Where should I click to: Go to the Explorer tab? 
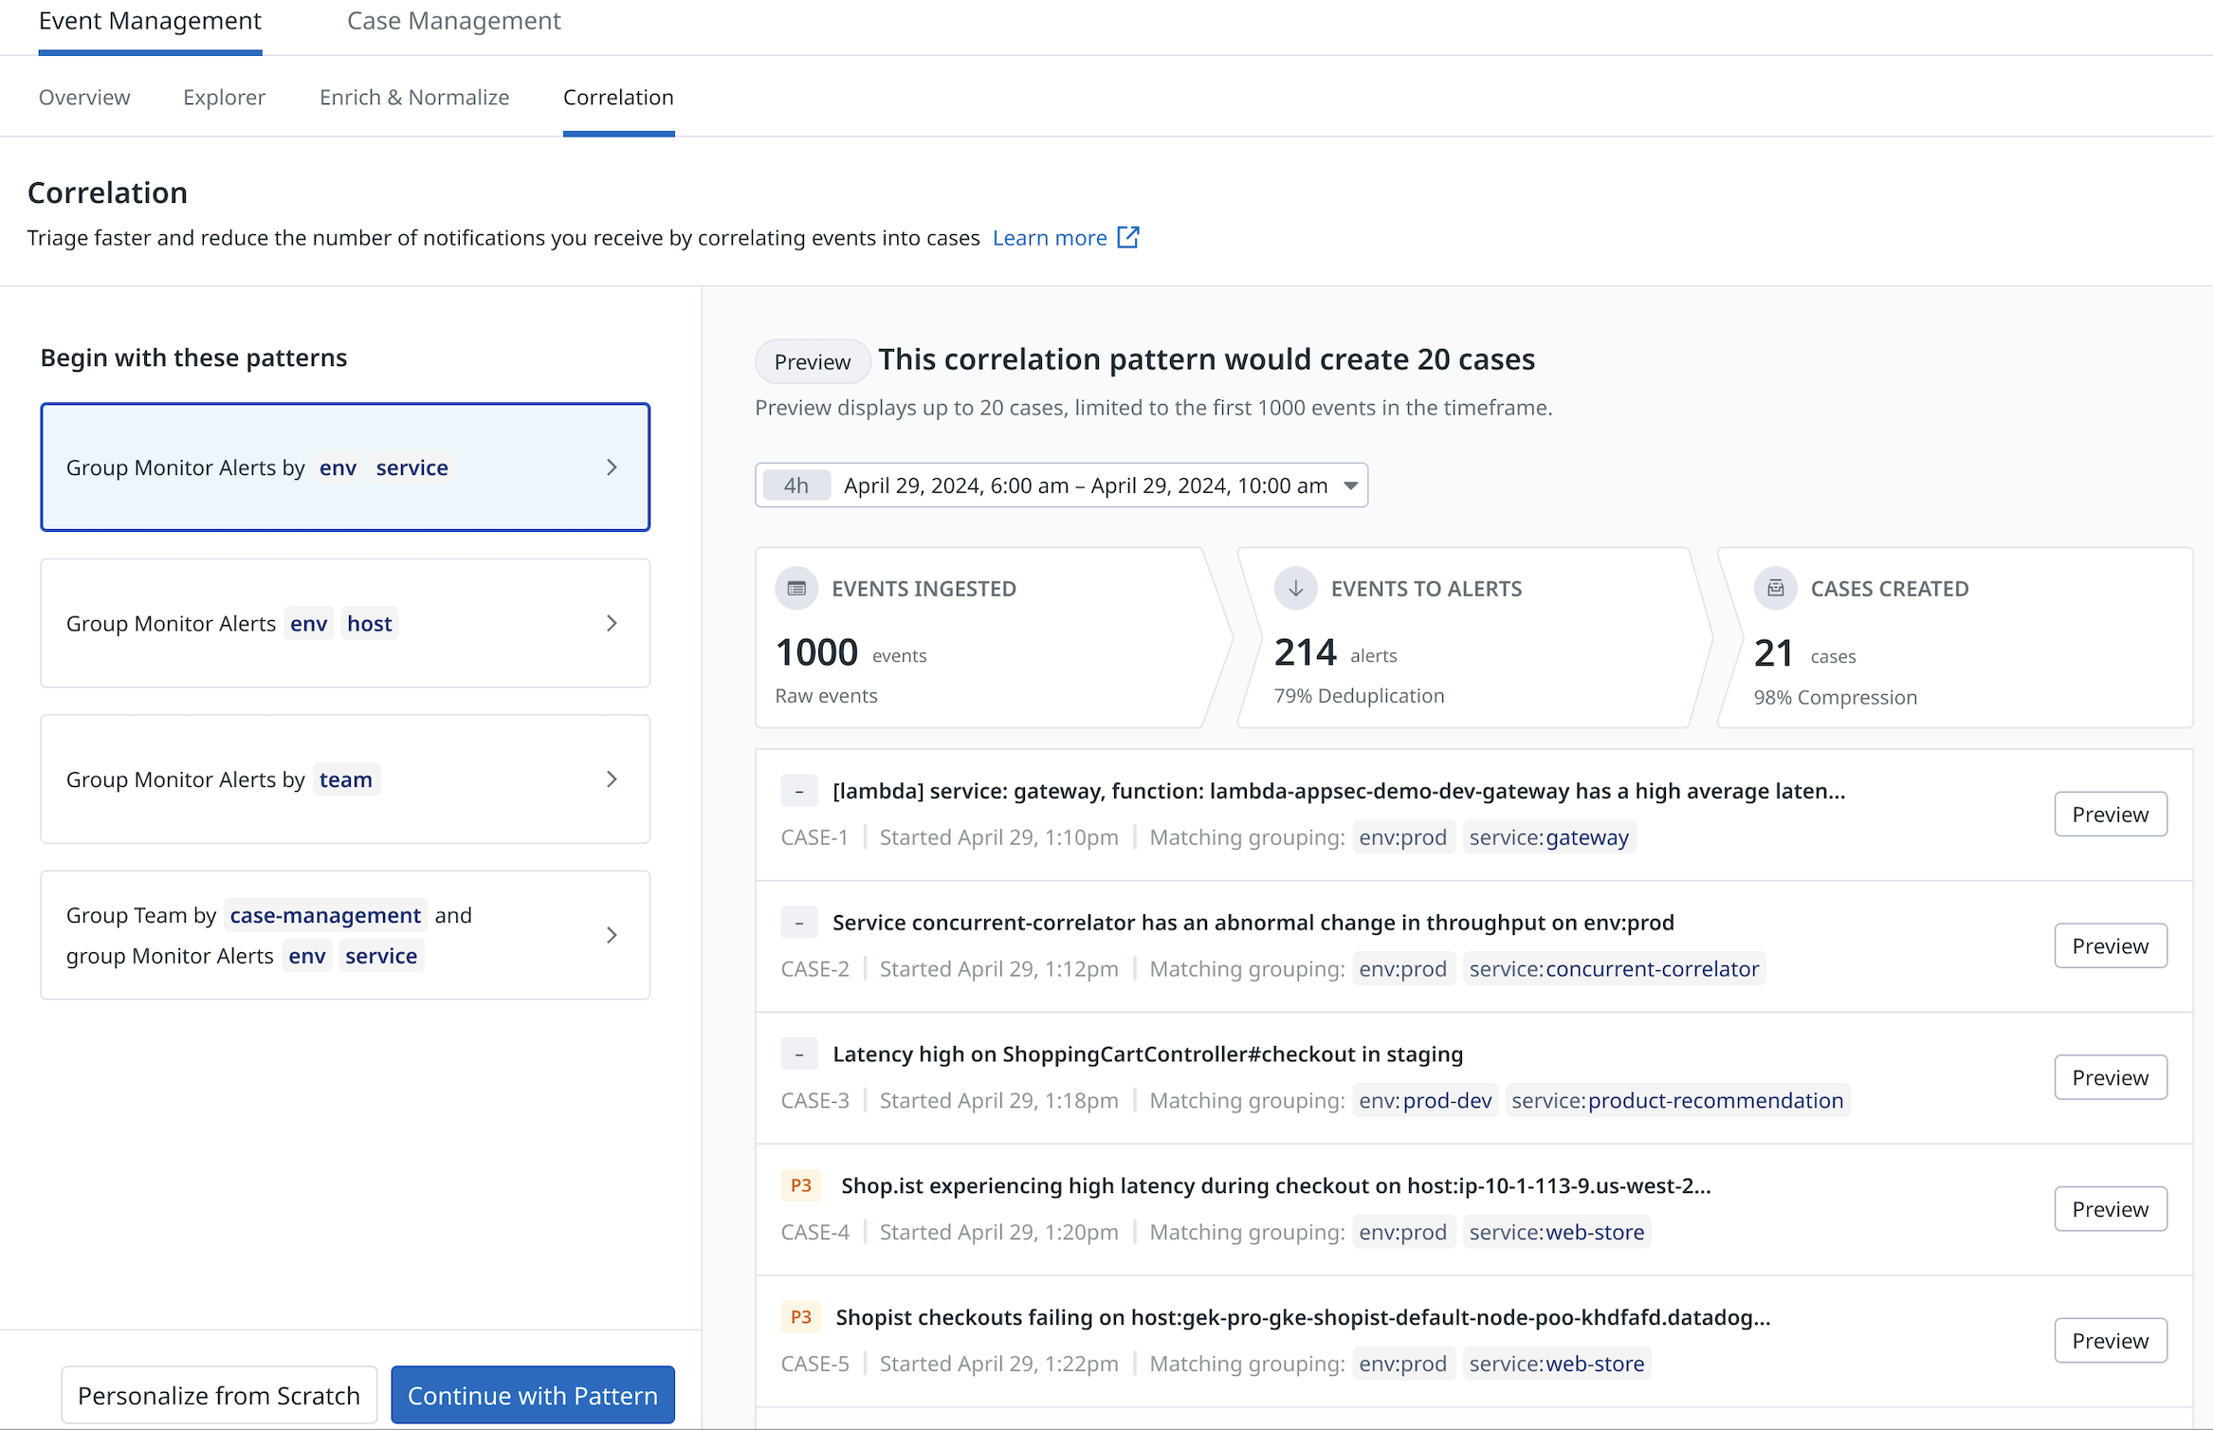pyautogui.click(x=224, y=97)
